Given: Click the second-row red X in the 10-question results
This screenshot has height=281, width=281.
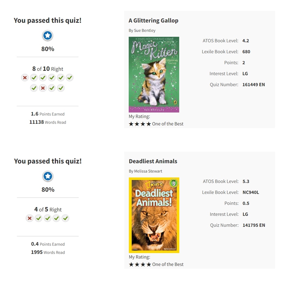Looking at the screenshot, I should pos(43,88).
